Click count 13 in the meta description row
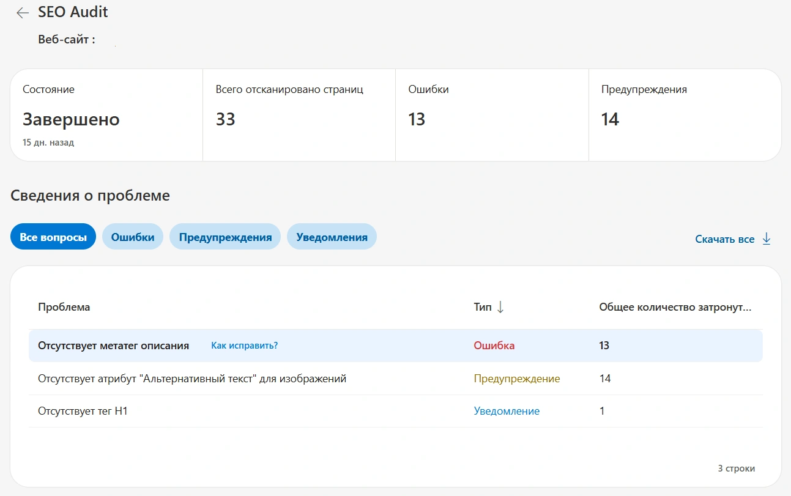This screenshot has height=496, width=791. pos(604,346)
